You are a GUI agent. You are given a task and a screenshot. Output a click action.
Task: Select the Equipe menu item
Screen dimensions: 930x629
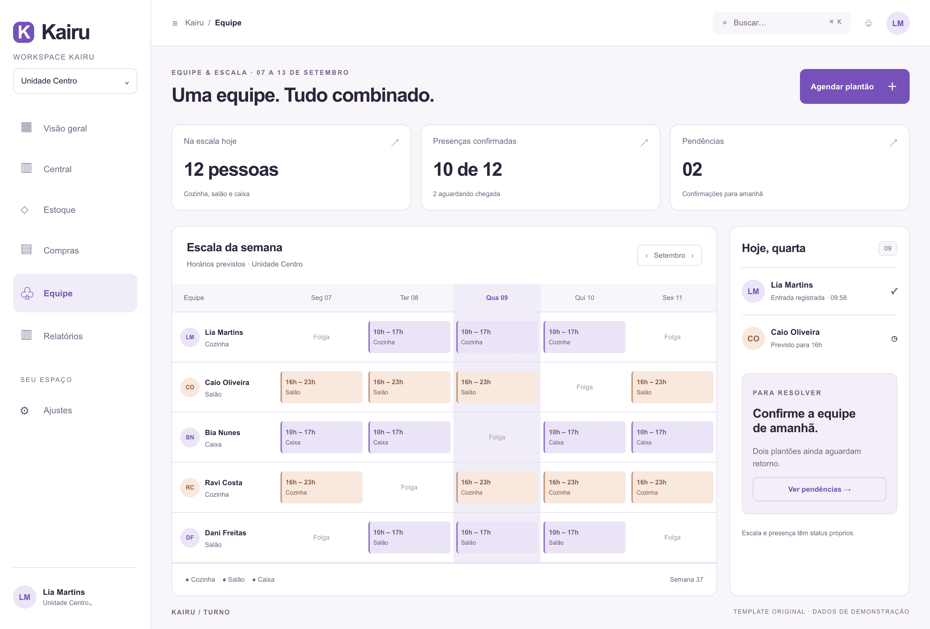pos(75,293)
